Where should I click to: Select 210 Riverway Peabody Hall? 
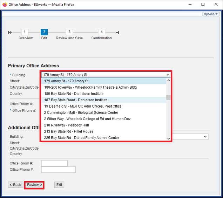[x=104, y=125]
